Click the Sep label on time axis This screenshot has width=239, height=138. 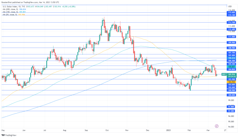(x=86, y=130)
